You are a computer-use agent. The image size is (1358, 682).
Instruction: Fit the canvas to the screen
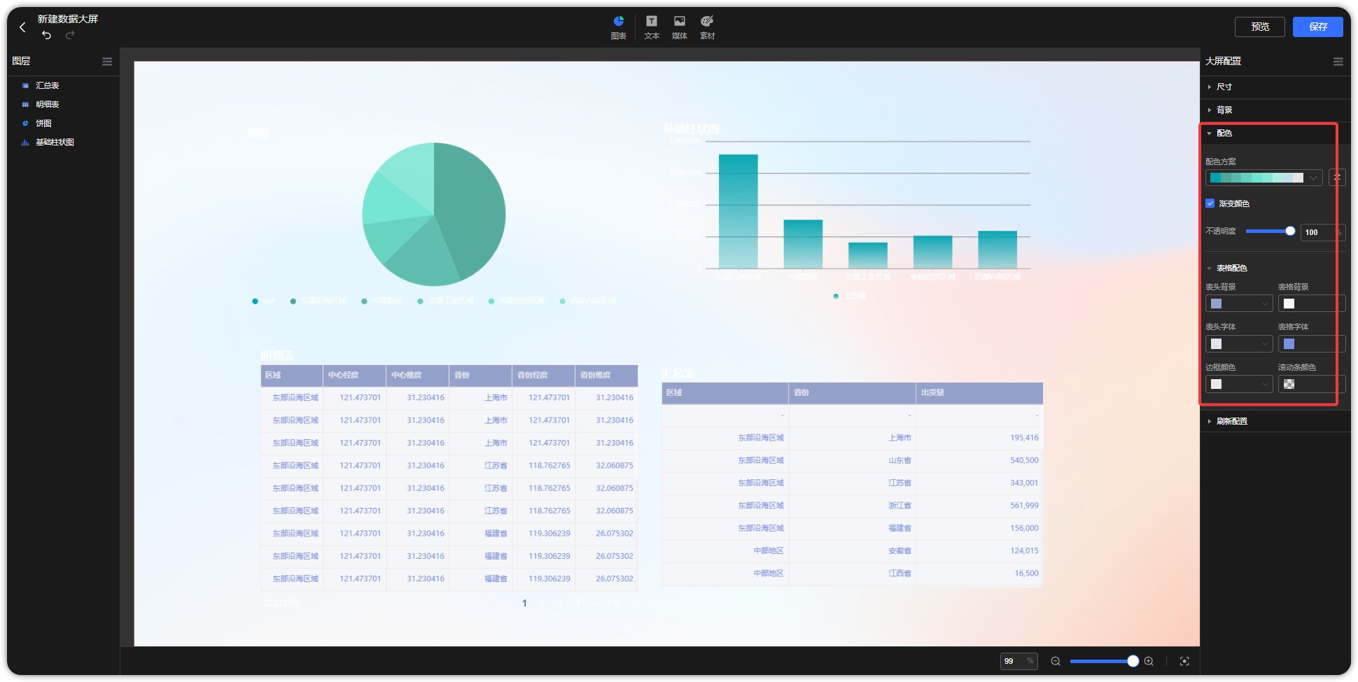[x=1184, y=661]
